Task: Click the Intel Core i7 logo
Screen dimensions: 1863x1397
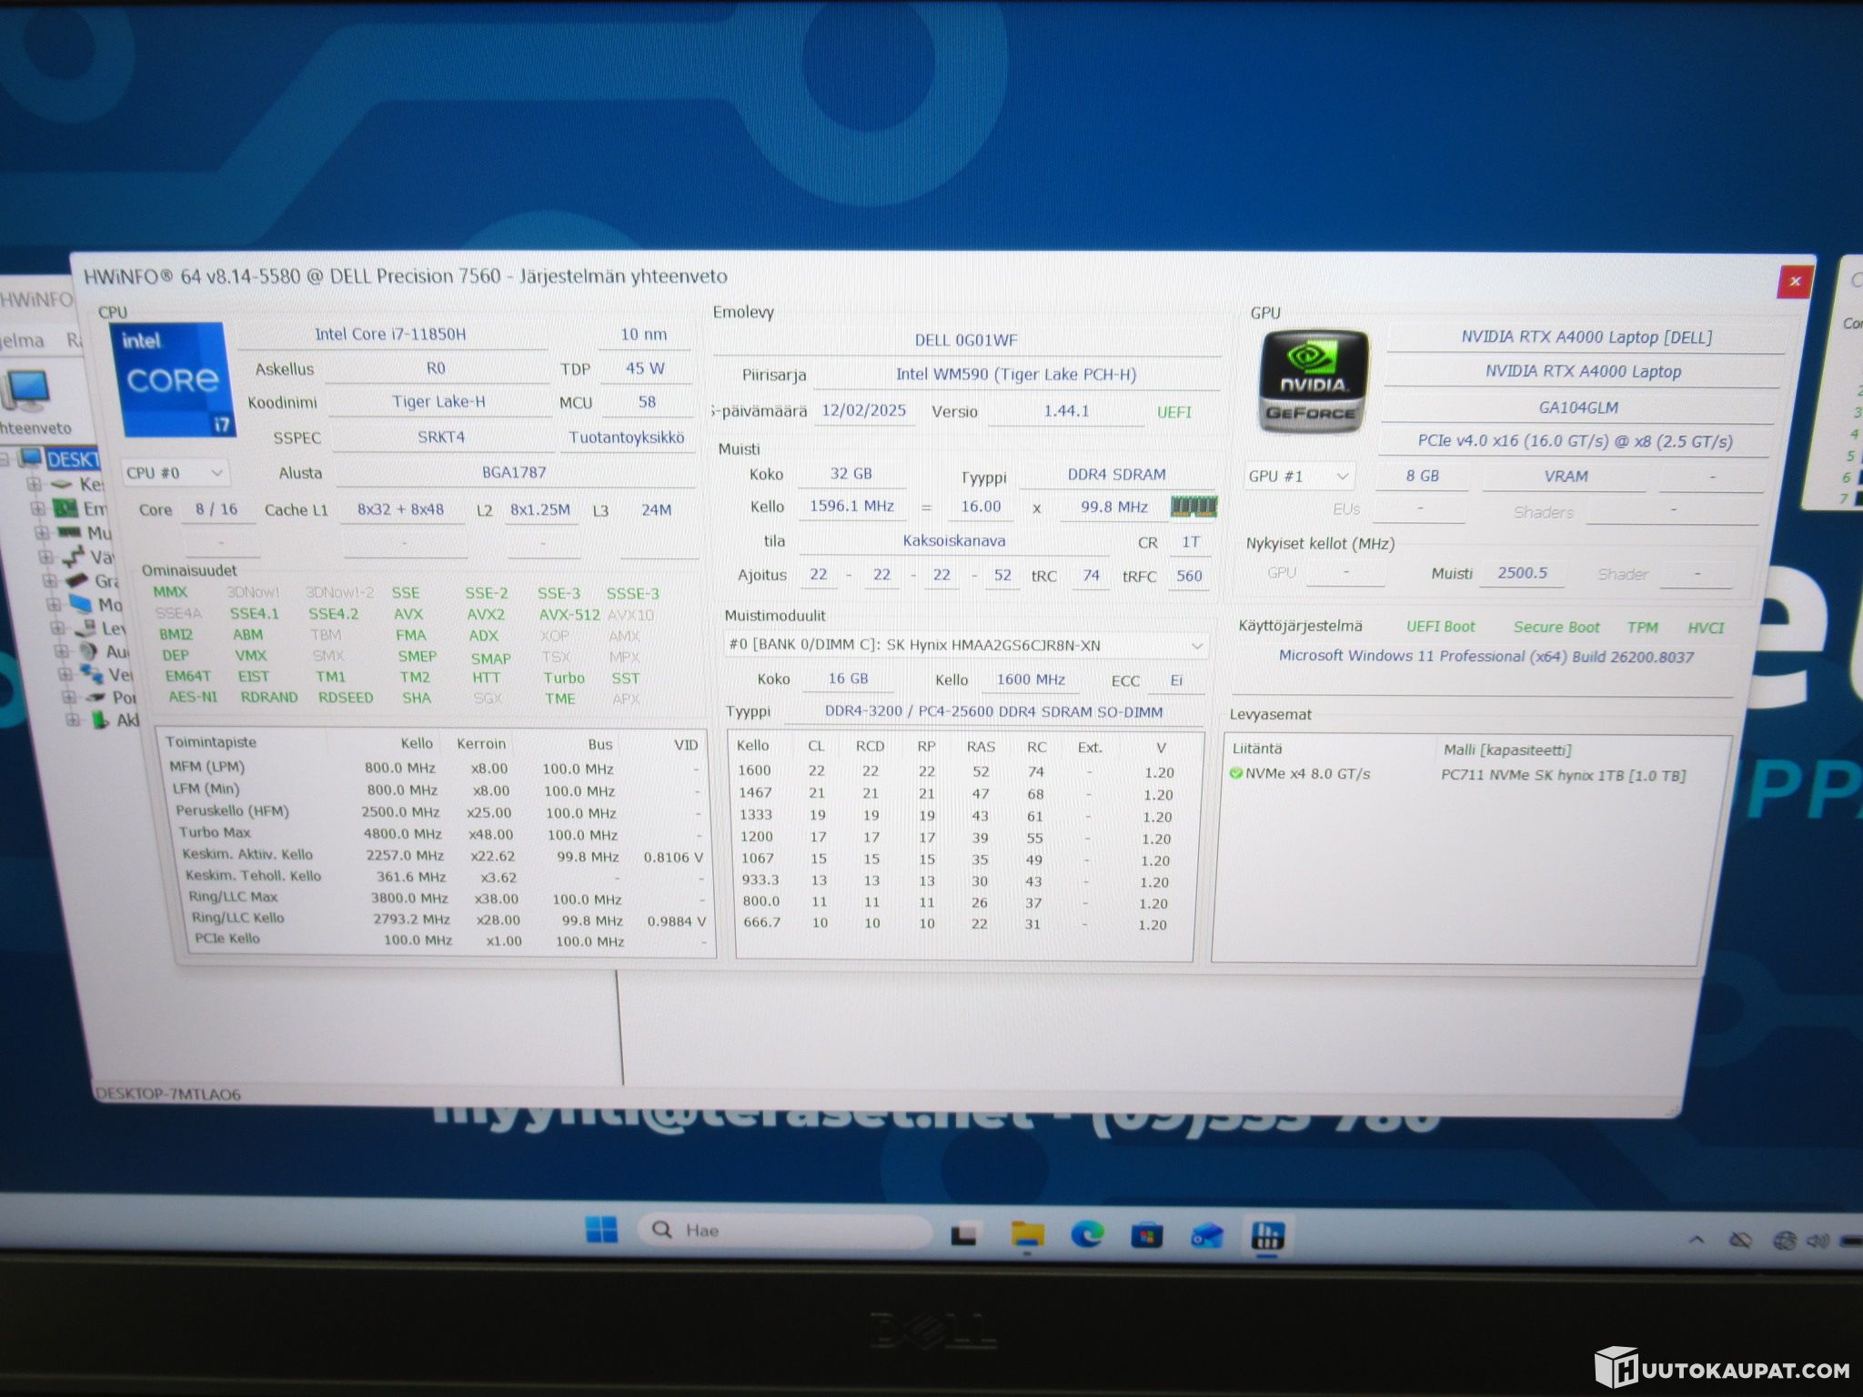Action: point(172,380)
